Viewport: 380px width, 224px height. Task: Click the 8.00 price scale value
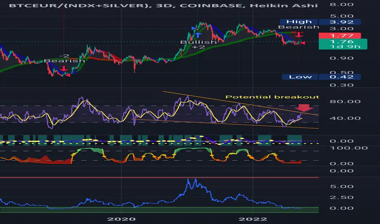point(342,4)
